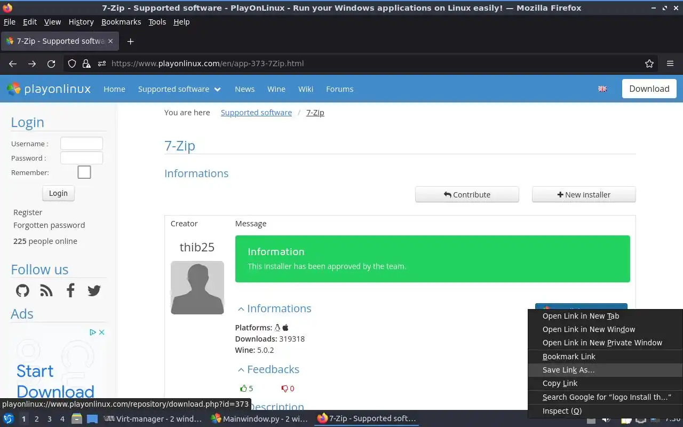683x427 pixels.
Task: Click the file manager icon in taskbar
Action: coord(76,419)
